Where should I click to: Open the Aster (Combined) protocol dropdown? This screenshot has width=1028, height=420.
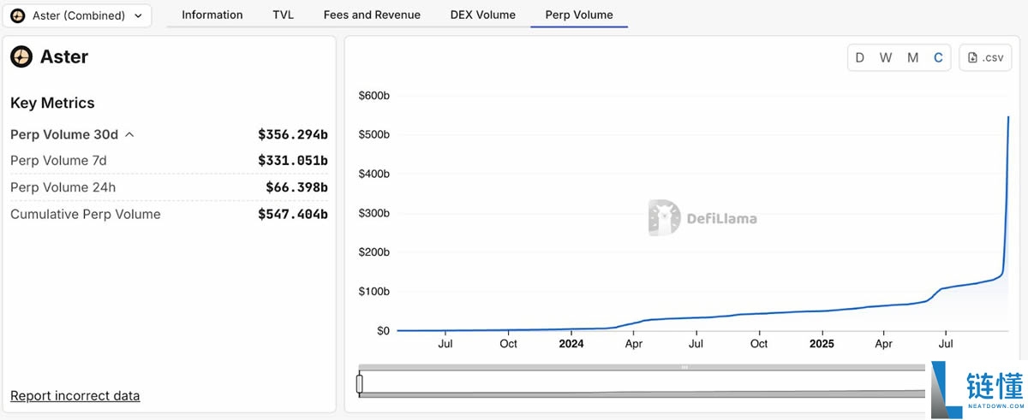pos(78,15)
